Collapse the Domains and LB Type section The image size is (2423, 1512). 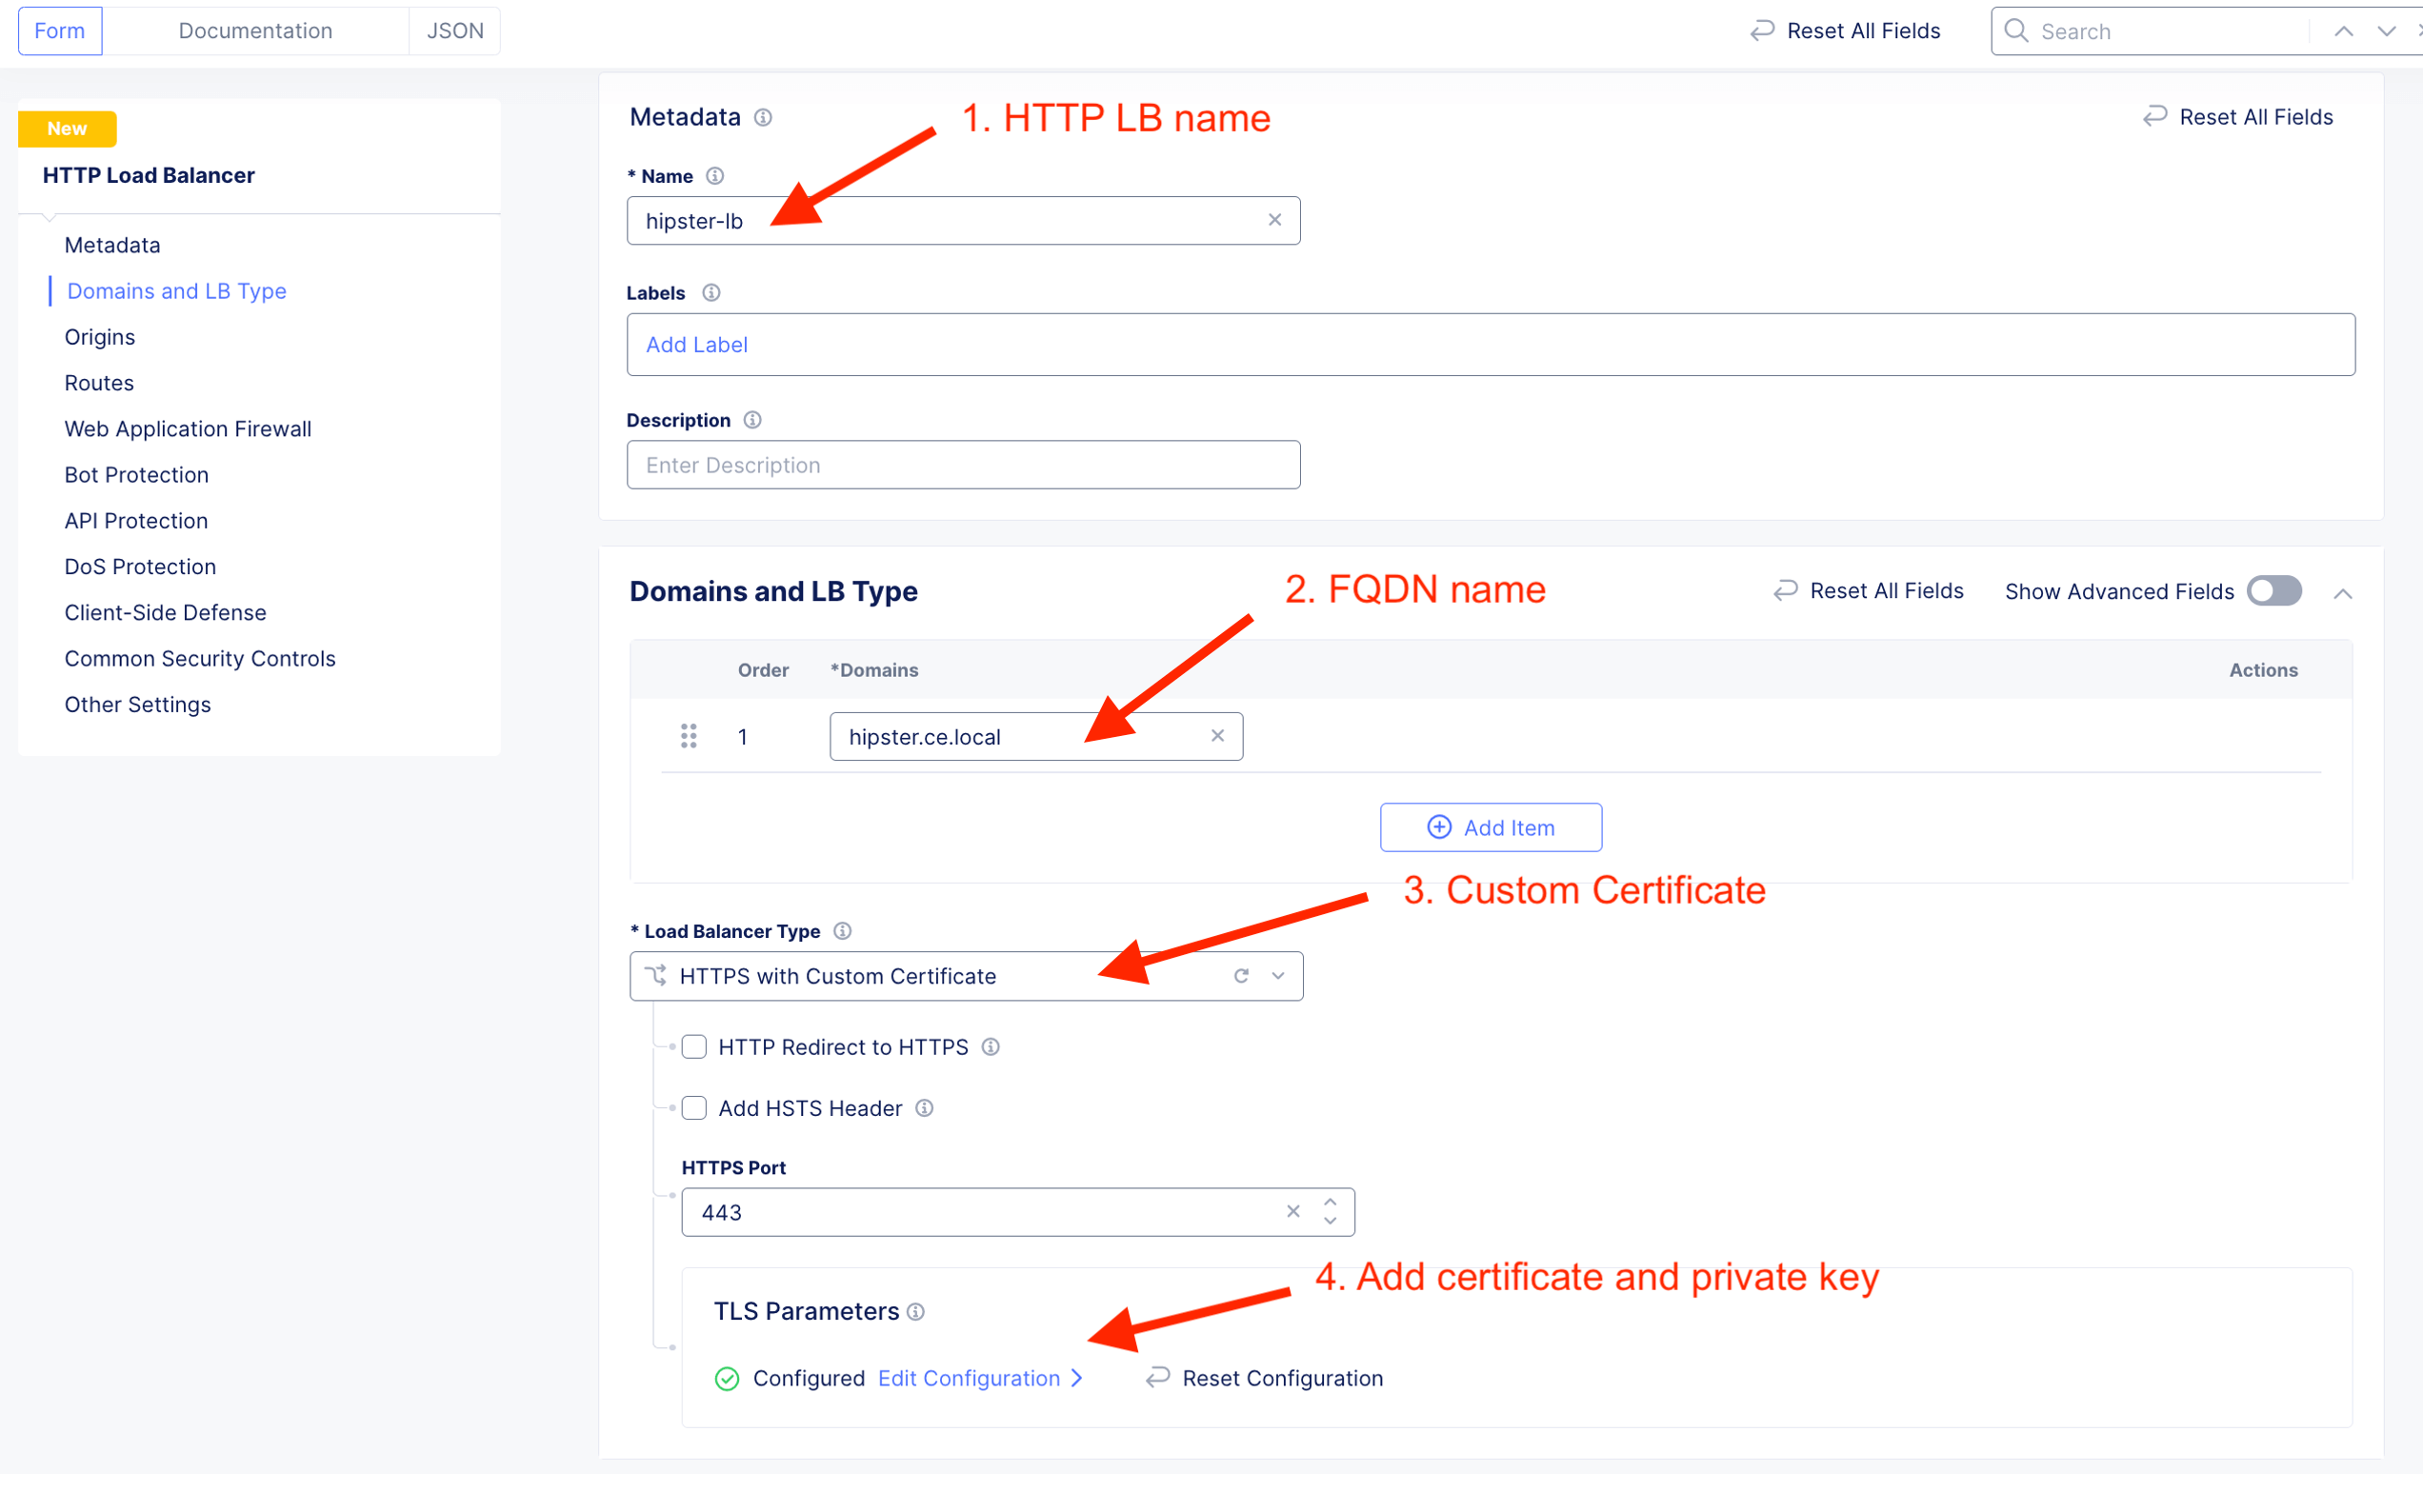tap(2343, 594)
